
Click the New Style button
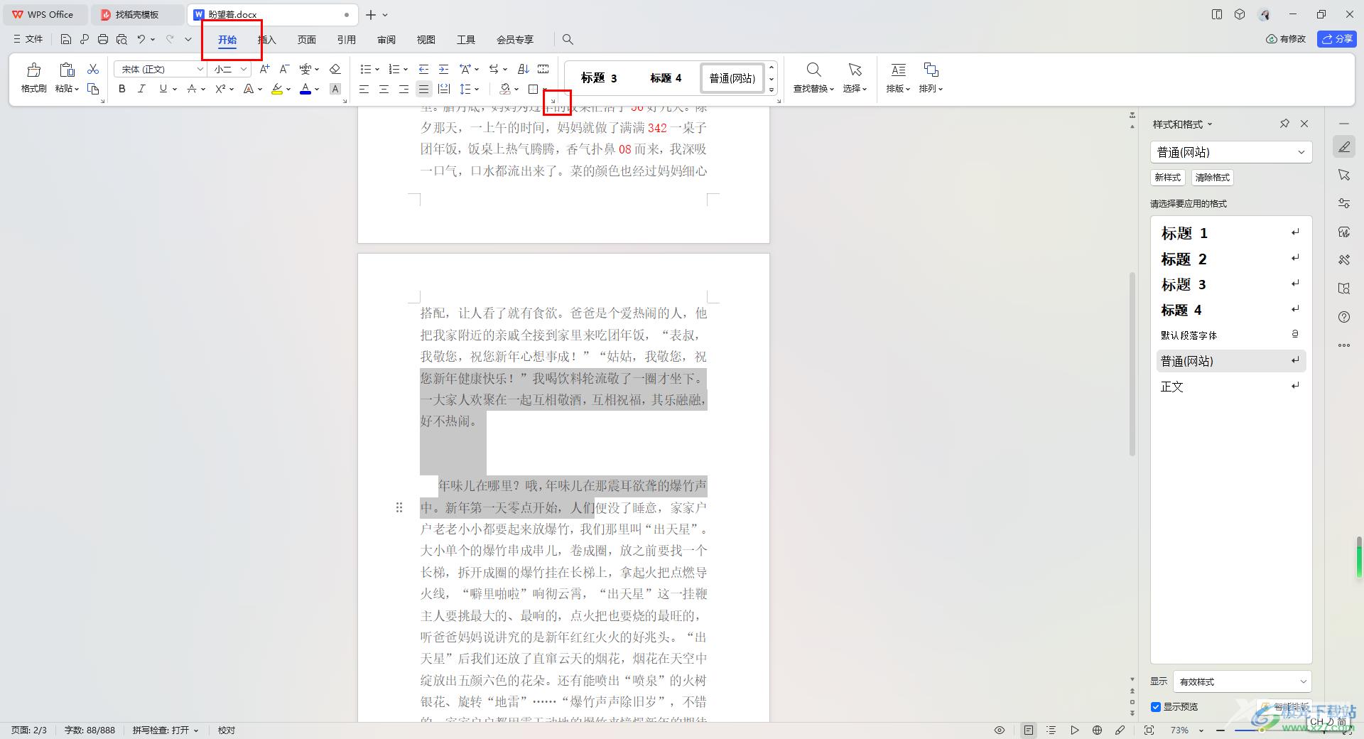pos(1167,178)
